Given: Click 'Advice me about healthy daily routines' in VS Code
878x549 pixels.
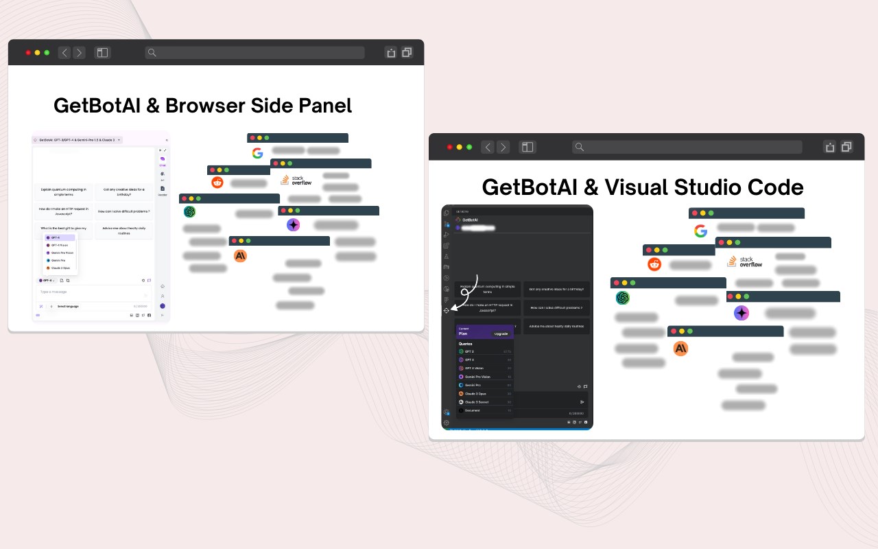Looking at the screenshot, I should 556,326.
